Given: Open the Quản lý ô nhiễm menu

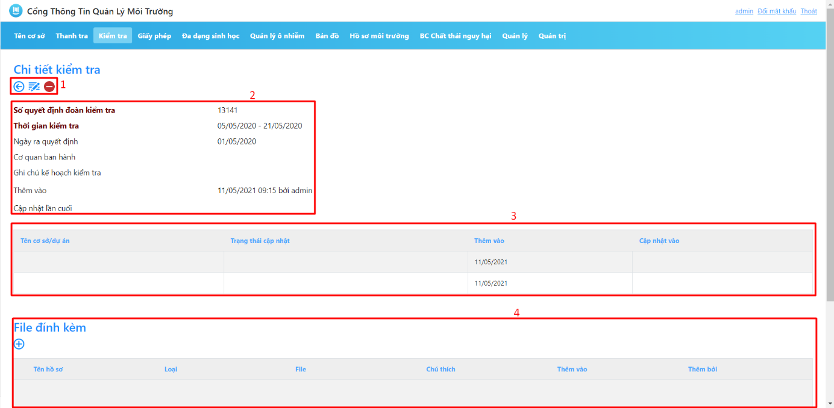Looking at the screenshot, I should point(277,36).
